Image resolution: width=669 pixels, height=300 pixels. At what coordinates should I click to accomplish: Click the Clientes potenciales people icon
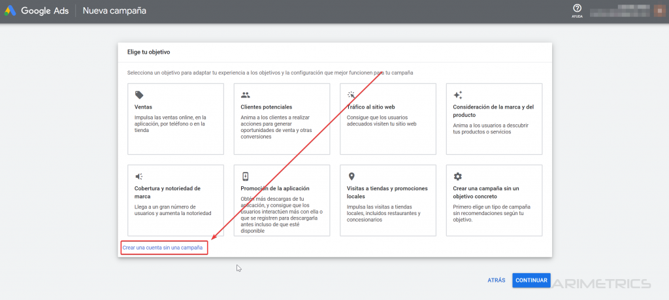[245, 95]
